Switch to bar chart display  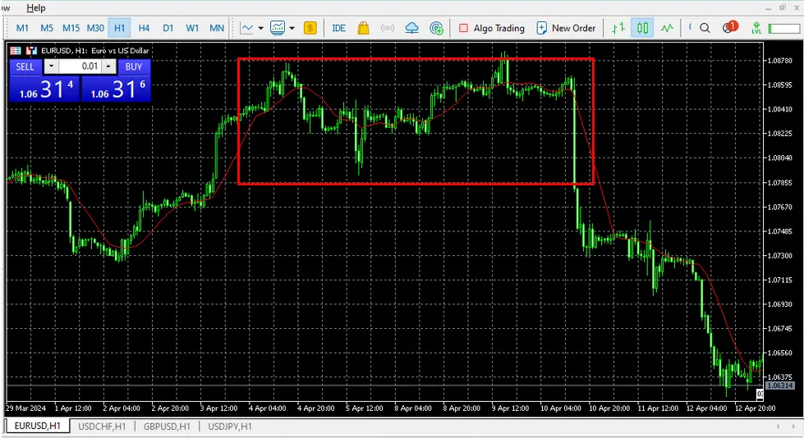click(618, 28)
